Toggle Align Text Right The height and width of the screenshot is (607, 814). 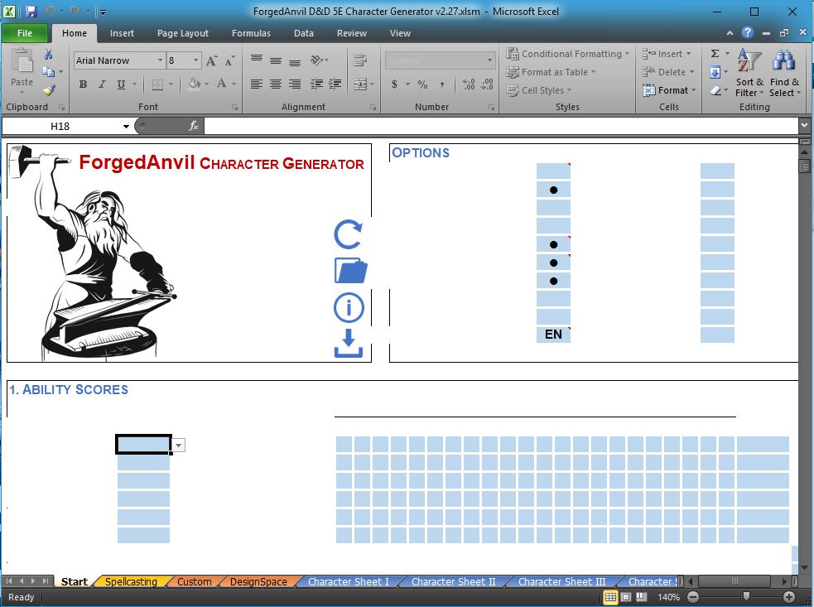point(294,84)
